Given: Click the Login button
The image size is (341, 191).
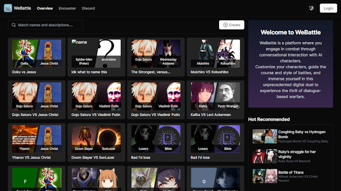Looking at the screenshot, I should (x=328, y=8).
